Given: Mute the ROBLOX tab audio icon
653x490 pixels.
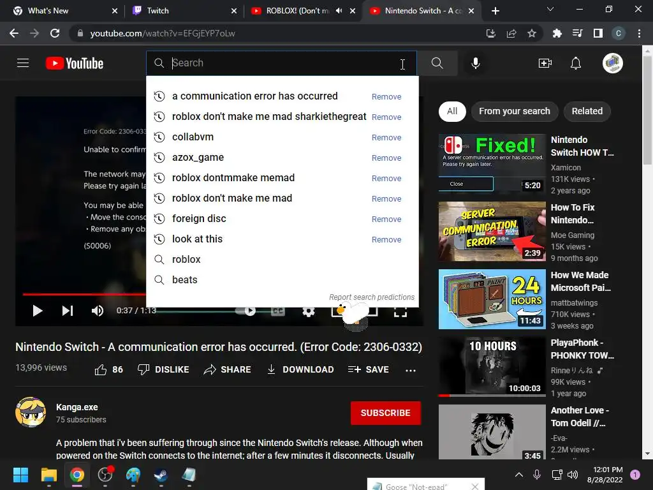Looking at the screenshot, I should (x=339, y=11).
